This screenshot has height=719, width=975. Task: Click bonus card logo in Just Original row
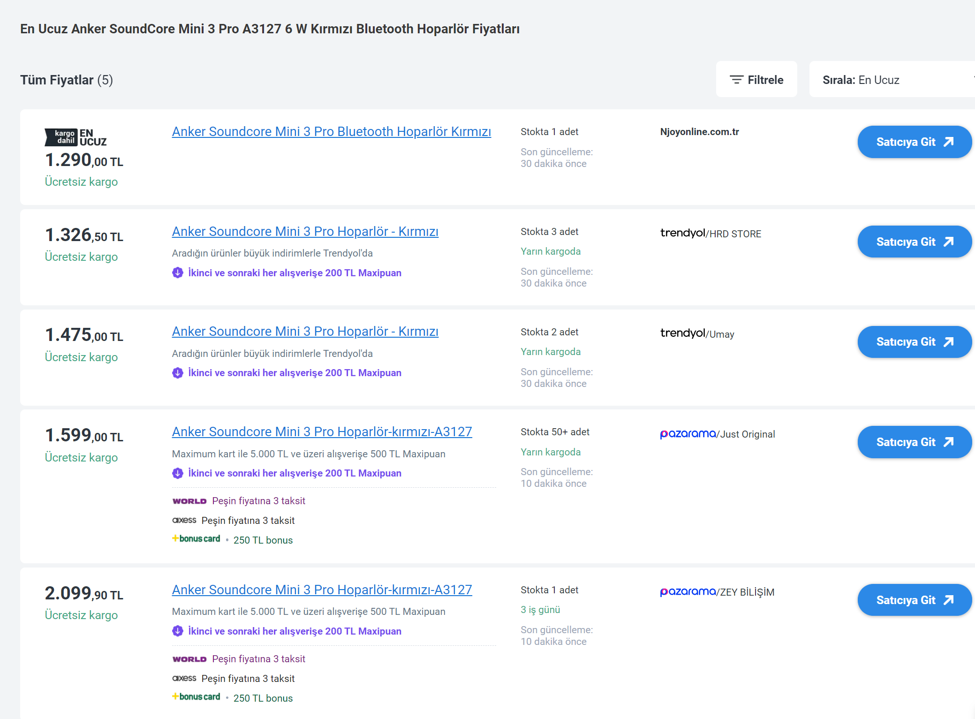pyautogui.click(x=196, y=539)
